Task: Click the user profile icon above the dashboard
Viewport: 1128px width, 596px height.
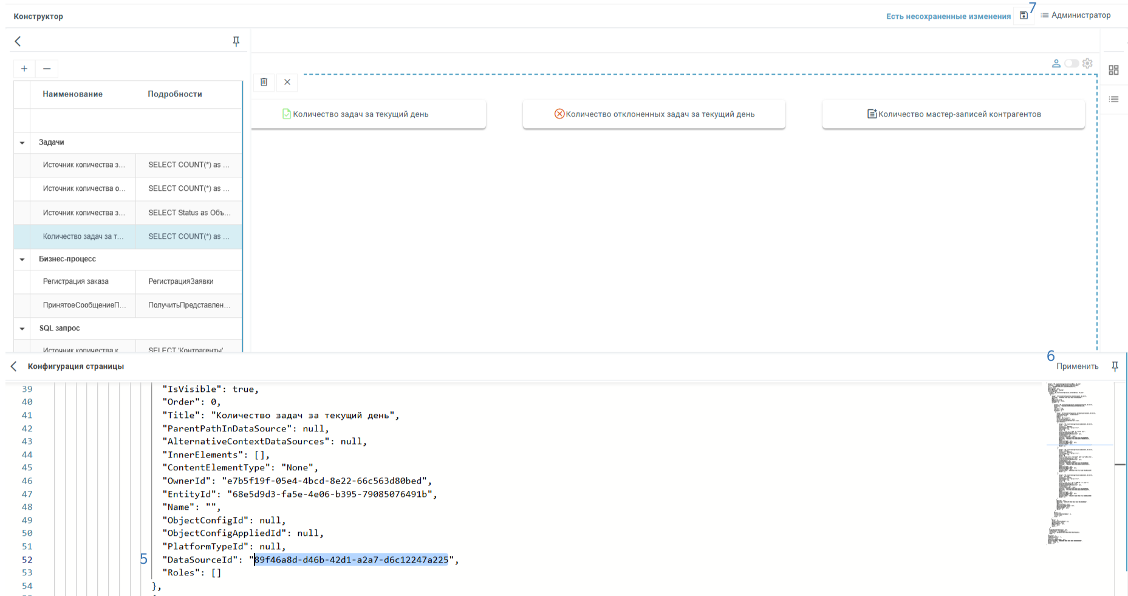Action: click(x=1056, y=63)
